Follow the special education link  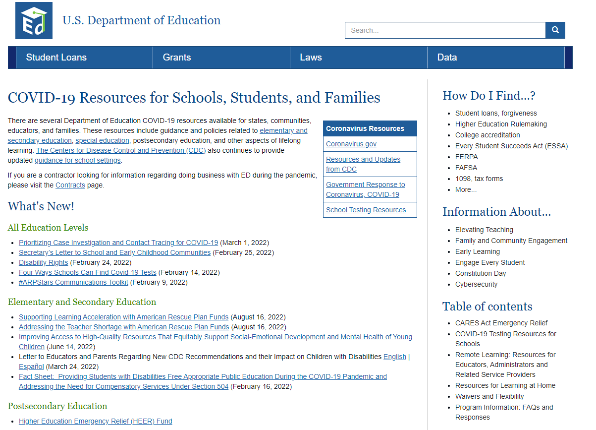click(103, 140)
